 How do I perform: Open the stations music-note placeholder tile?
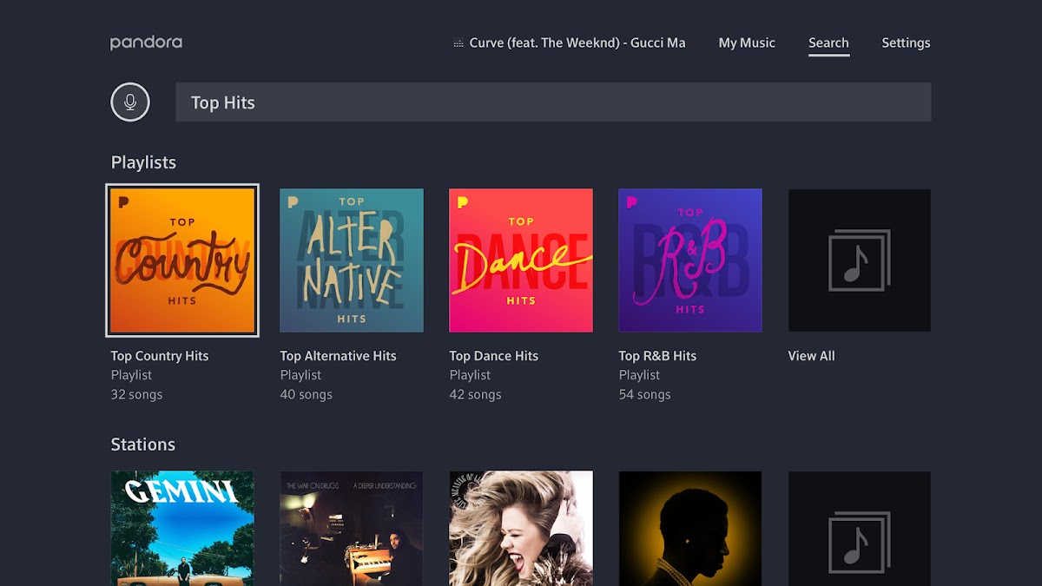pyautogui.click(x=859, y=530)
